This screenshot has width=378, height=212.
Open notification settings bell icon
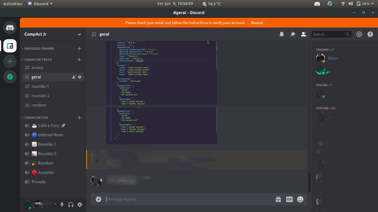click(x=282, y=34)
